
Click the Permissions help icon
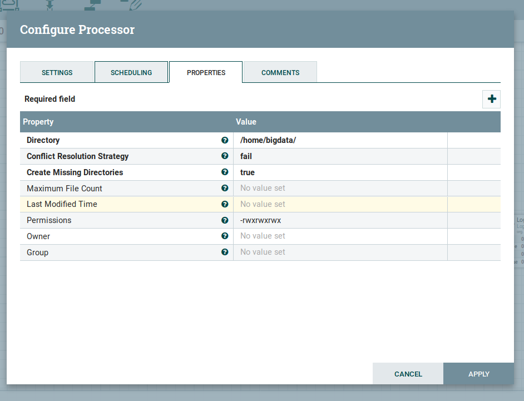[x=225, y=220]
